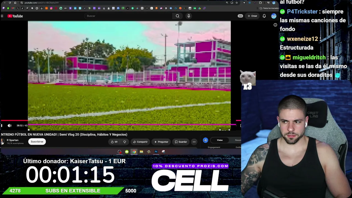Open the YouTube guide hamburger menu
The height and width of the screenshot is (198, 352).
pos(2,16)
